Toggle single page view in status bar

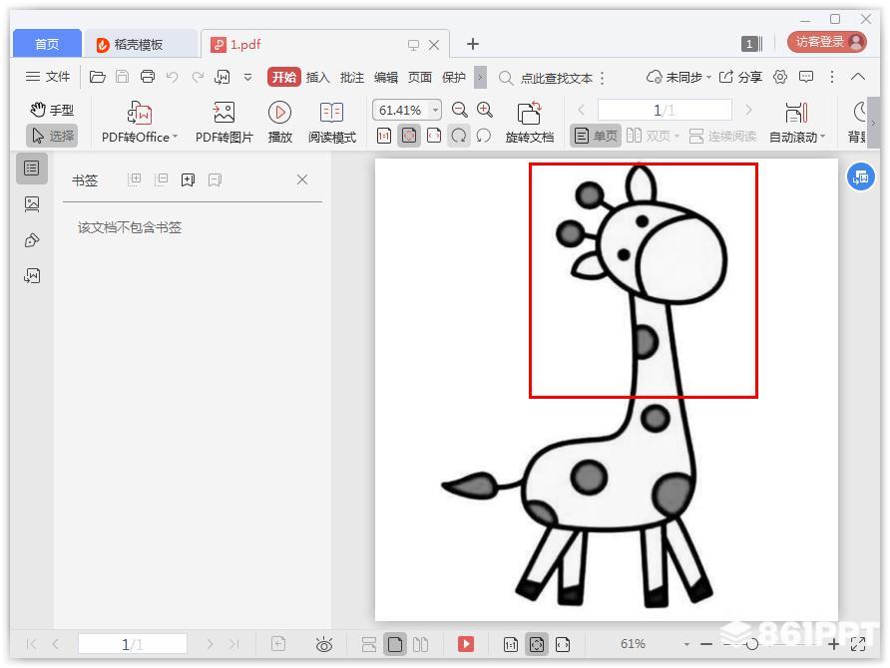(396, 644)
